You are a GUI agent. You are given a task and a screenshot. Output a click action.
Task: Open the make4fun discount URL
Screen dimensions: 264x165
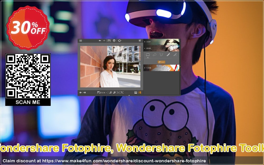(124, 161)
